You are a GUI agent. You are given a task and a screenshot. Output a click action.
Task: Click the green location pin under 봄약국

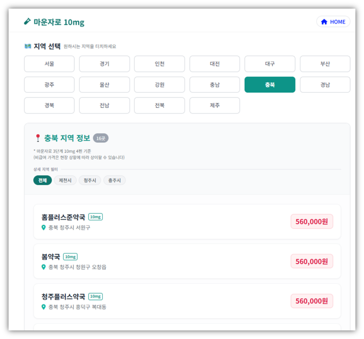pos(43,267)
